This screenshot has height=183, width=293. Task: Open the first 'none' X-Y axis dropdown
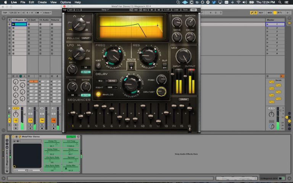[20, 170]
